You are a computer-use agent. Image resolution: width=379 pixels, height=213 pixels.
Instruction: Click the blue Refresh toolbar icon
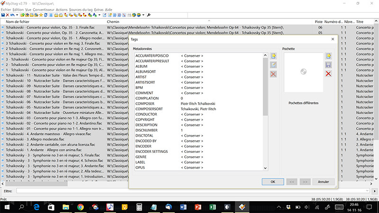coord(45,15)
